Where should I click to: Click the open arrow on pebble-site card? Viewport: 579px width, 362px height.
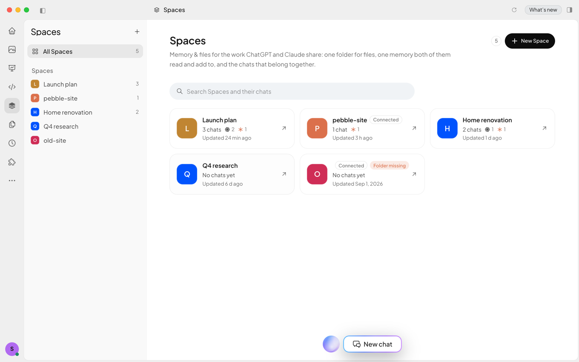click(x=414, y=128)
